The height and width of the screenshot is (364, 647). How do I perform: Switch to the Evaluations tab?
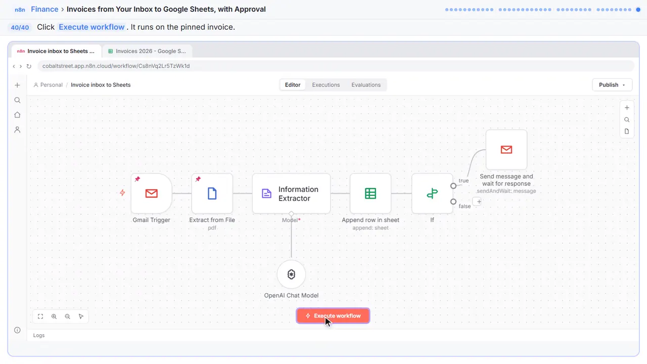click(366, 85)
